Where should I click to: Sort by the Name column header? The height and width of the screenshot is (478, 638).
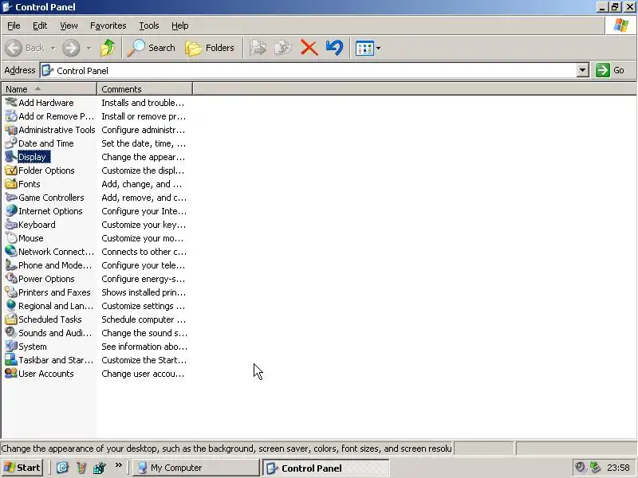tap(49, 89)
